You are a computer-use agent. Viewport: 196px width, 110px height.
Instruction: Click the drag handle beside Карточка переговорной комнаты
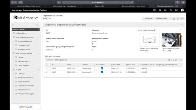click(x=44, y=25)
